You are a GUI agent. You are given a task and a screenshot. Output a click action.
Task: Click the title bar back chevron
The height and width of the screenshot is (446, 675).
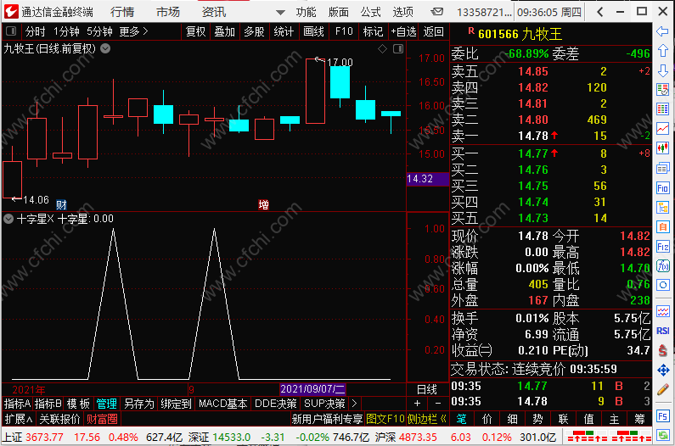[x=600, y=12]
